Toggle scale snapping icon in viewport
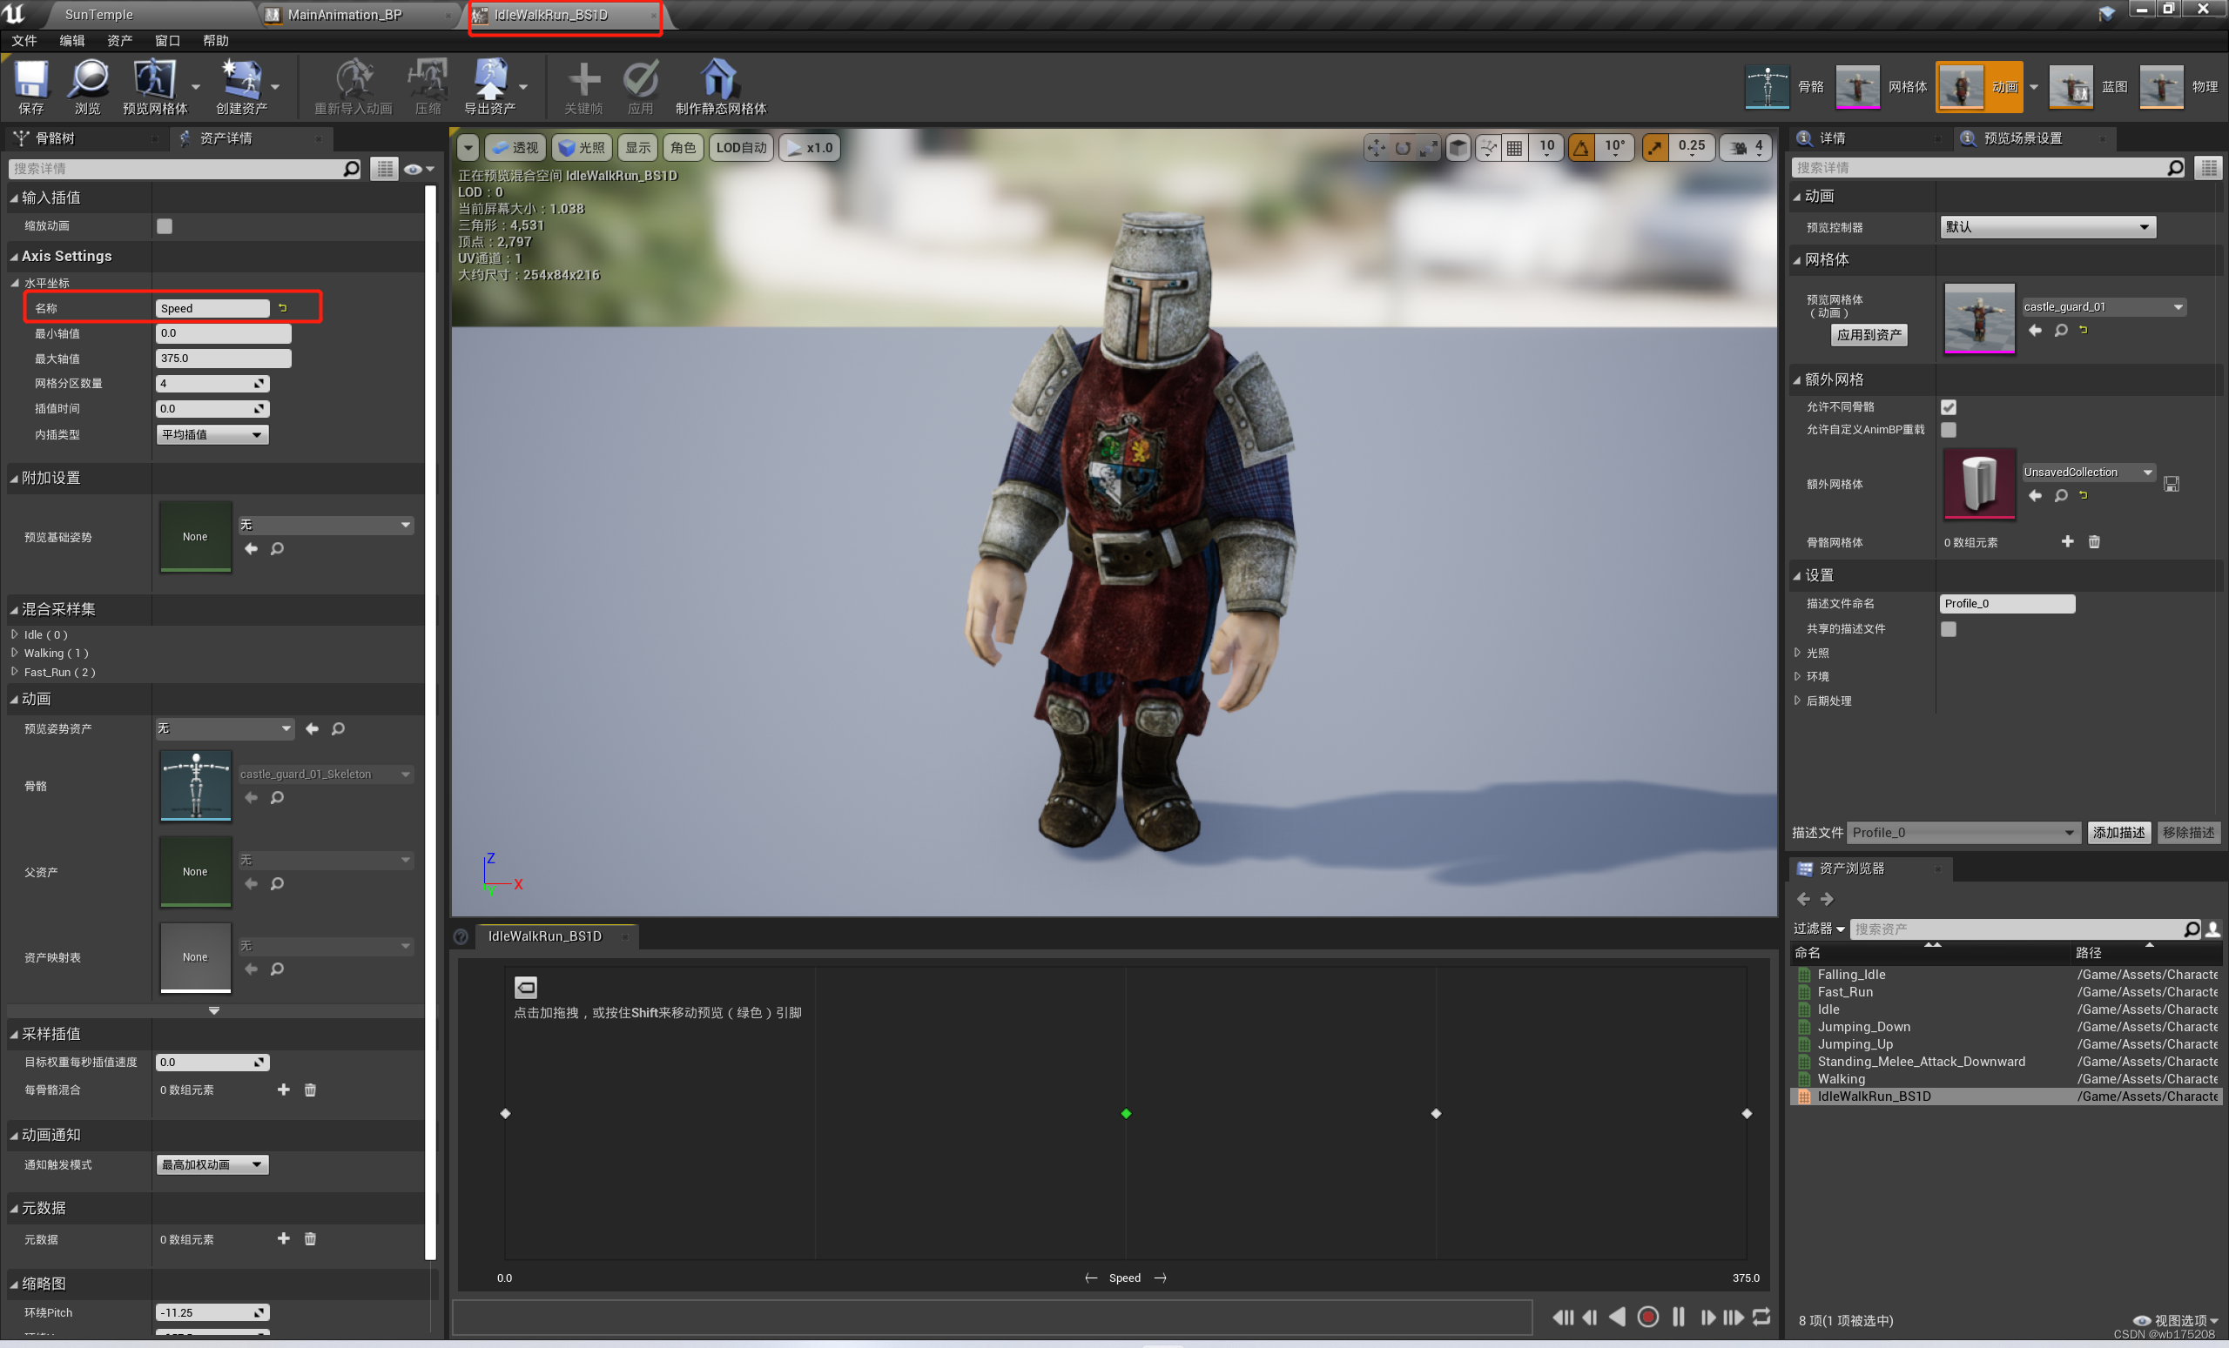2229x1348 pixels. click(1654, 147)
